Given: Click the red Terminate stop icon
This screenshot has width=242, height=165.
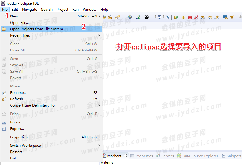Looking at the screenshot, I should [190, 17].
